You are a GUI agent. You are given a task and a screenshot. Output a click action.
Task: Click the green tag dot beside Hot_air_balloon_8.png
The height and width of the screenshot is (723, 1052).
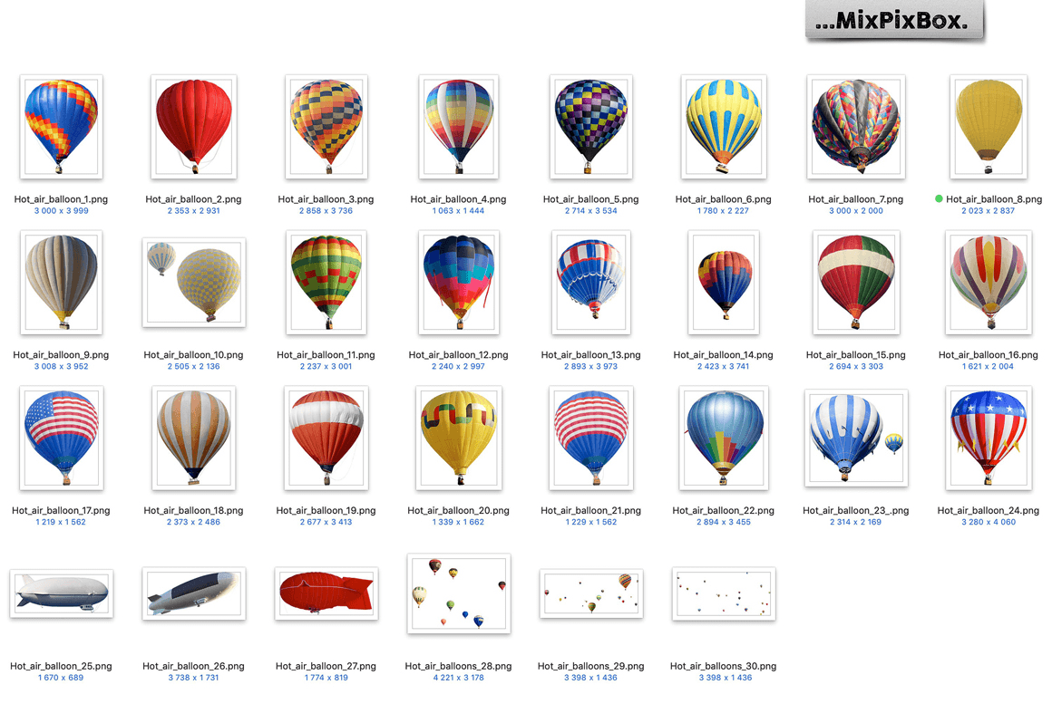pyautogui.click(x=939, y=198)
